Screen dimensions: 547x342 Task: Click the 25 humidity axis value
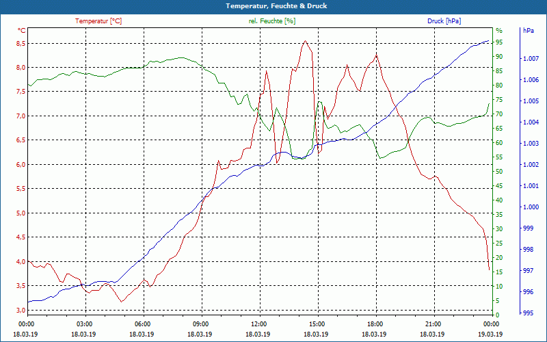[x=499, y=244]
